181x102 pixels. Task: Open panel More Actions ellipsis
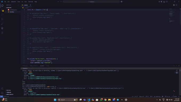[x=174, y=66]
